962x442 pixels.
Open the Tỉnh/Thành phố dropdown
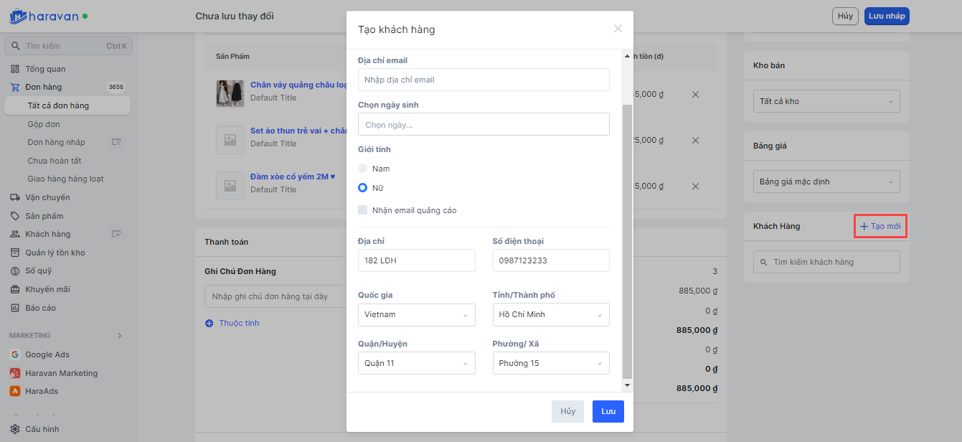click(550, 314)
